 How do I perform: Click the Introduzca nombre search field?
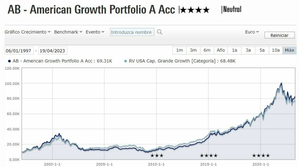(132, 32)
